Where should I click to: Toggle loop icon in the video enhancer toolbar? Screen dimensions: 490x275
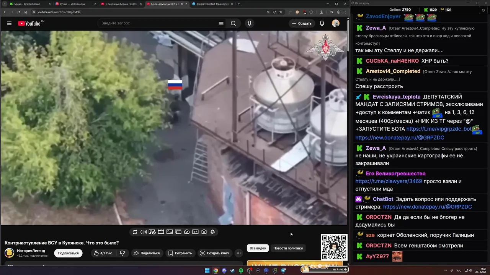click(135, 232)
